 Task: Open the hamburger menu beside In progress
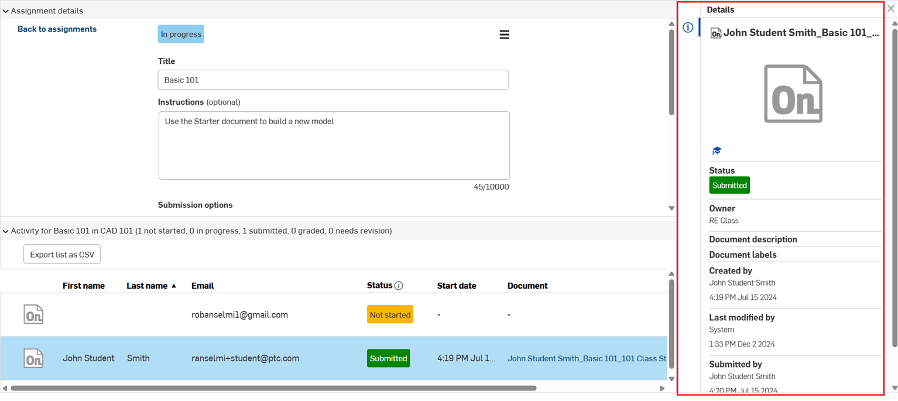coord(504,35)
